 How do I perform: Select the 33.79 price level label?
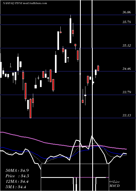[x=127, y=92]
